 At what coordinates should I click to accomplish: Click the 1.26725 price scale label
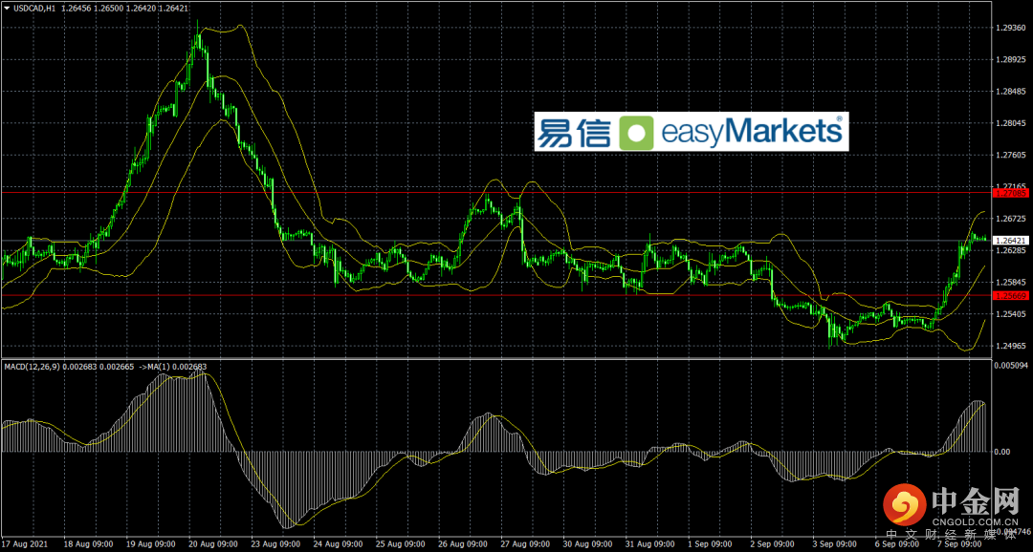point(1010,219)
